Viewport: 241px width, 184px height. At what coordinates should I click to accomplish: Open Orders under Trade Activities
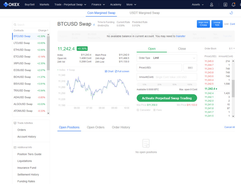click(x=21, y=130)
